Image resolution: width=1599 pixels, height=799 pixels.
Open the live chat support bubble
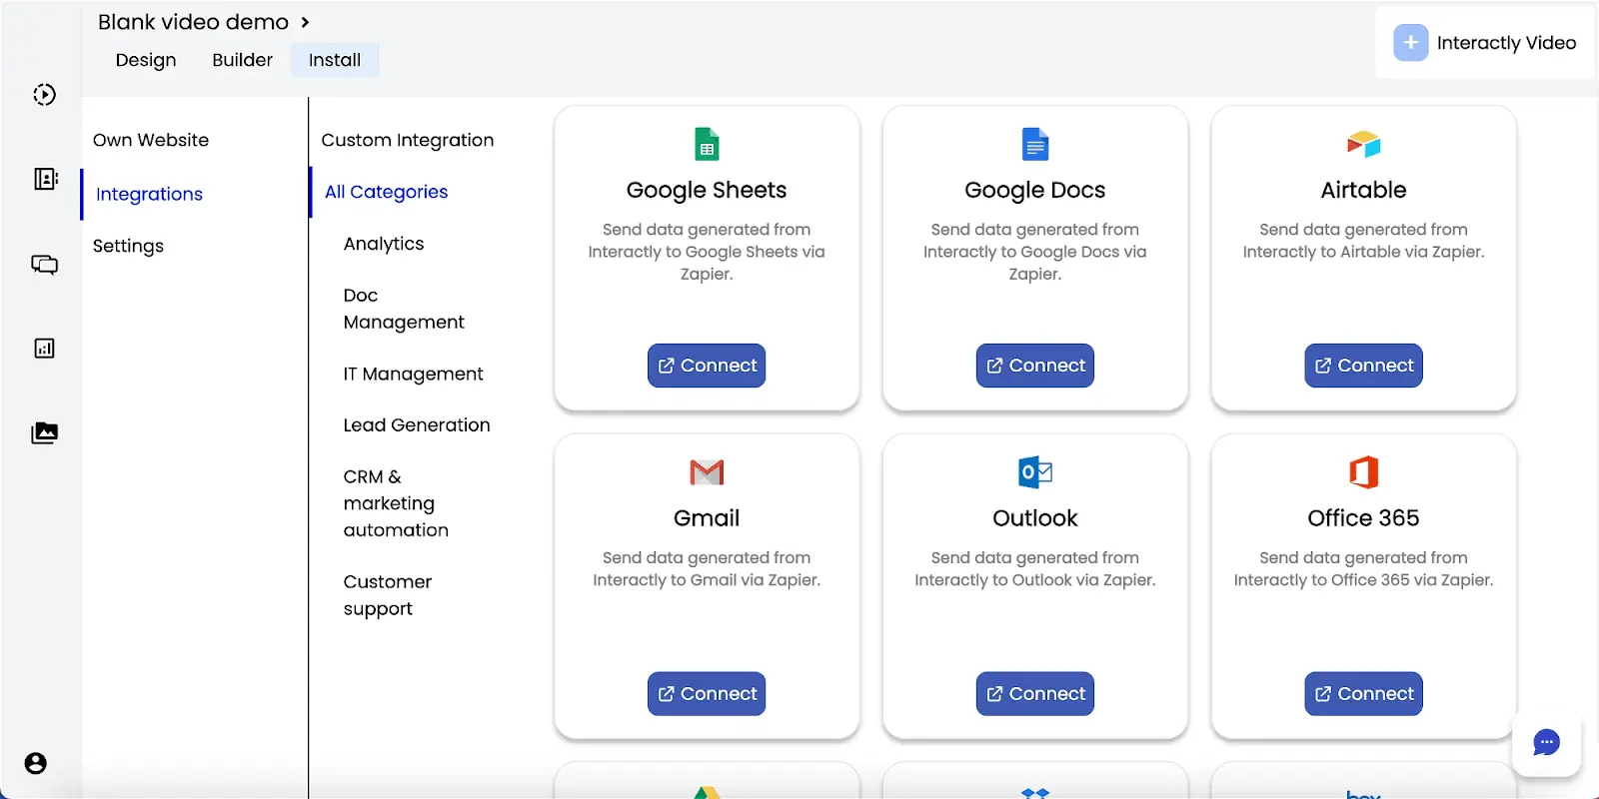point(1546,742)
